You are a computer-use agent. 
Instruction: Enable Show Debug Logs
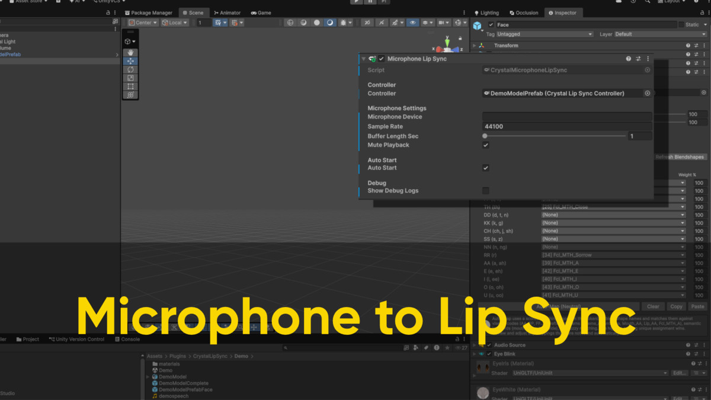(x=485, y=191)
